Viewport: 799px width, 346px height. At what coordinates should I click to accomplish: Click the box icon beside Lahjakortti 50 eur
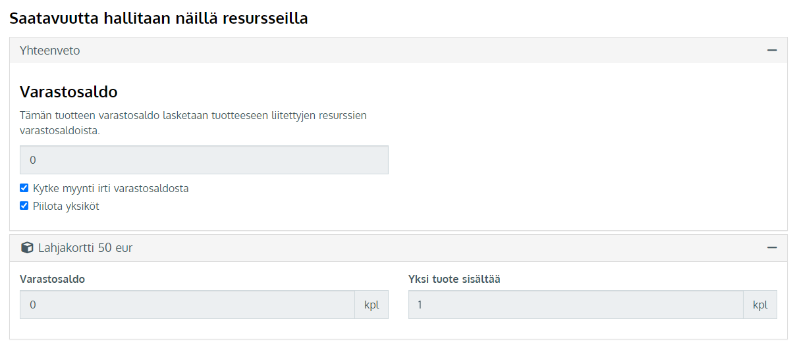(27, 248)
